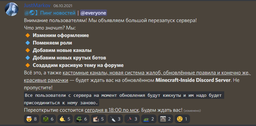The height and width of the screenshot is (126, 256).
Task: Toggle the axe reaction with 3
Action: pyautogui.click(x=132, y=119)
